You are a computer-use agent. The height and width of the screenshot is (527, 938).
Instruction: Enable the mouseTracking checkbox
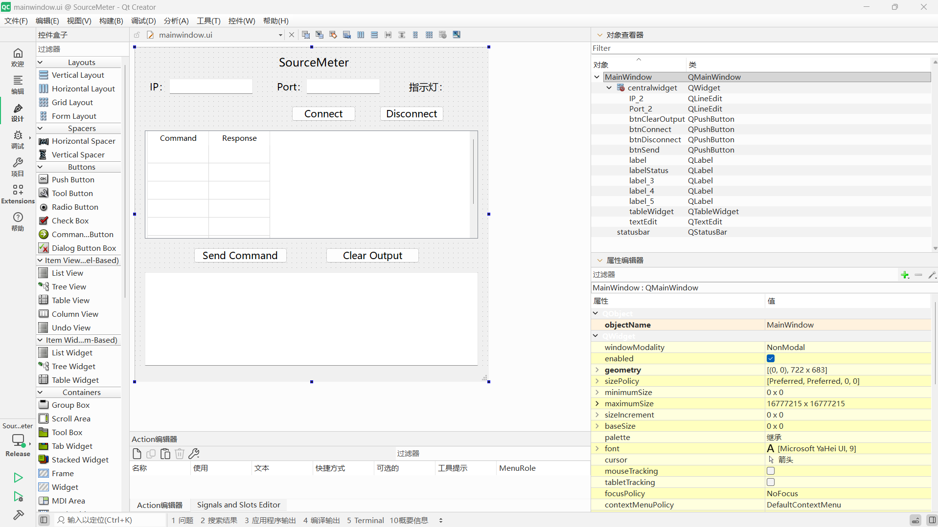771,471
